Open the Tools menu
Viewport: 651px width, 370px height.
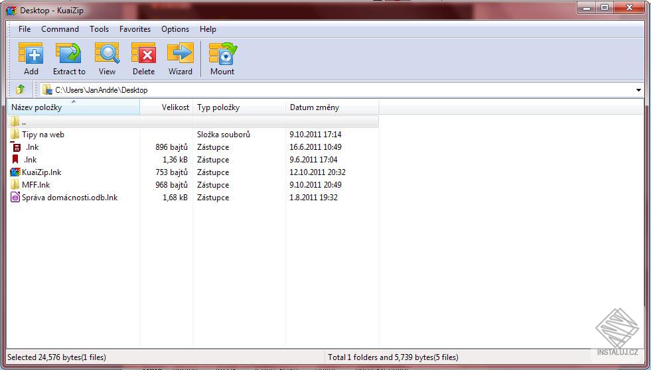coord(100,29)
